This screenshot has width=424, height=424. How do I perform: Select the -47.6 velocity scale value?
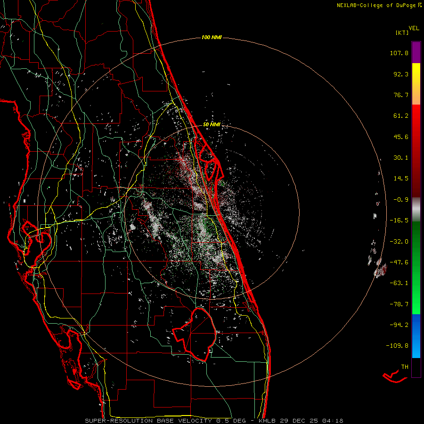click(399, 262)
